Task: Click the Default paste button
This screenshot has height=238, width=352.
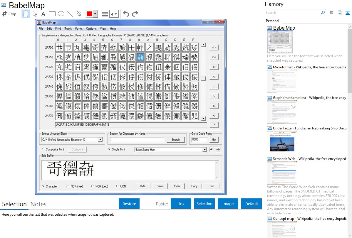Action: click(x=252, y=204)
